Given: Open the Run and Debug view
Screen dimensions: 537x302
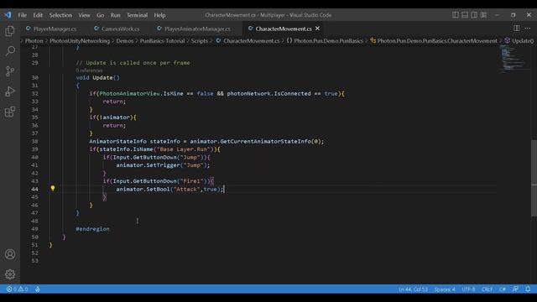Looking at the screenshot, I should coord(10,91).
